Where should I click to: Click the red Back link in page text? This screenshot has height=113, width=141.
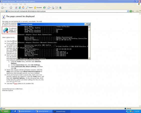16,84
